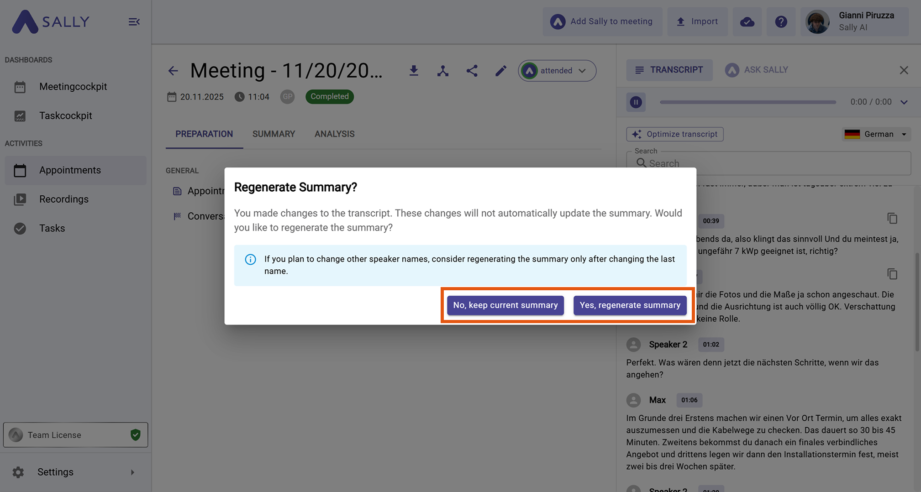Expand the audio player options chevron
This screenshot has height=492, width=921.
904,102
